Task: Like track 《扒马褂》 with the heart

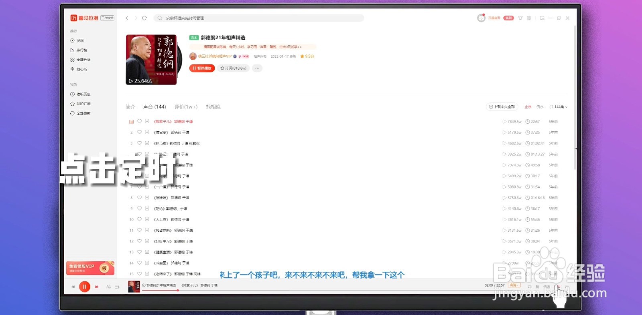Action: (140, 143)
